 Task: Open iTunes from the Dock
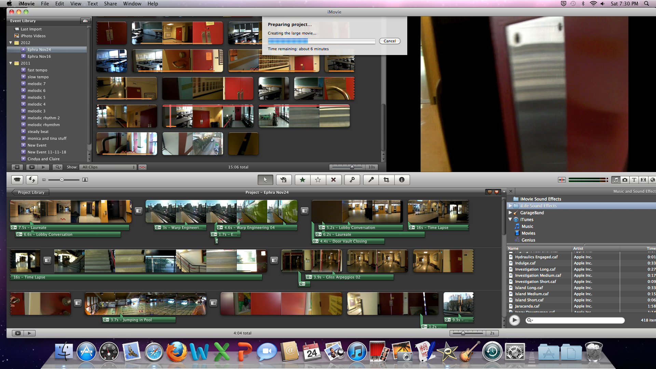[357, 352]
